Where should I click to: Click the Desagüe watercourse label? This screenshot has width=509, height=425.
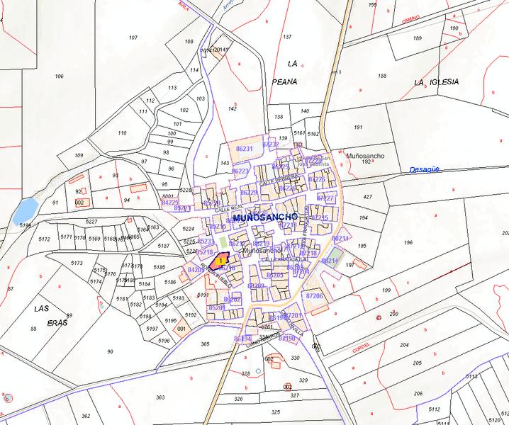(426, 170)
